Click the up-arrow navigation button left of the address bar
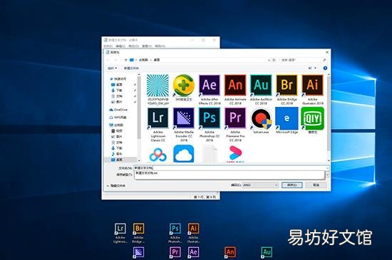Viewport: 392px width, 260px height. [125, 60]
